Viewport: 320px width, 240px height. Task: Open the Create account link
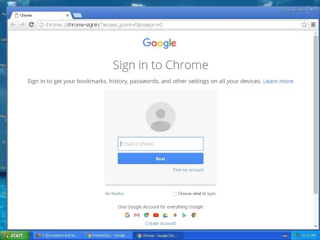click(160, 223)
